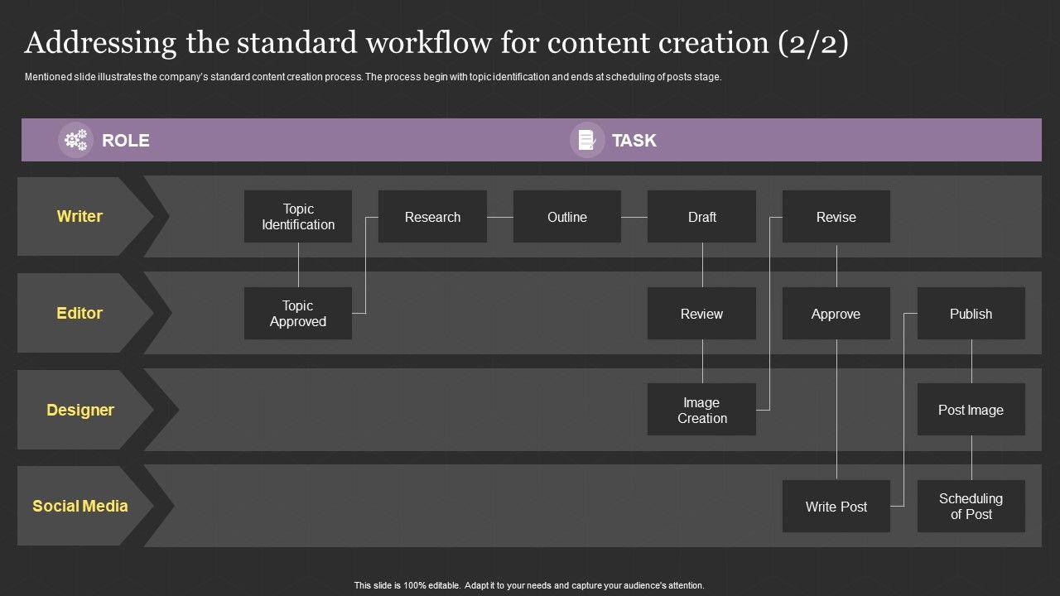Viewport: 1060px width, 596px height.
Task: Select the Writer role arrow
Action: coord(80,216)
